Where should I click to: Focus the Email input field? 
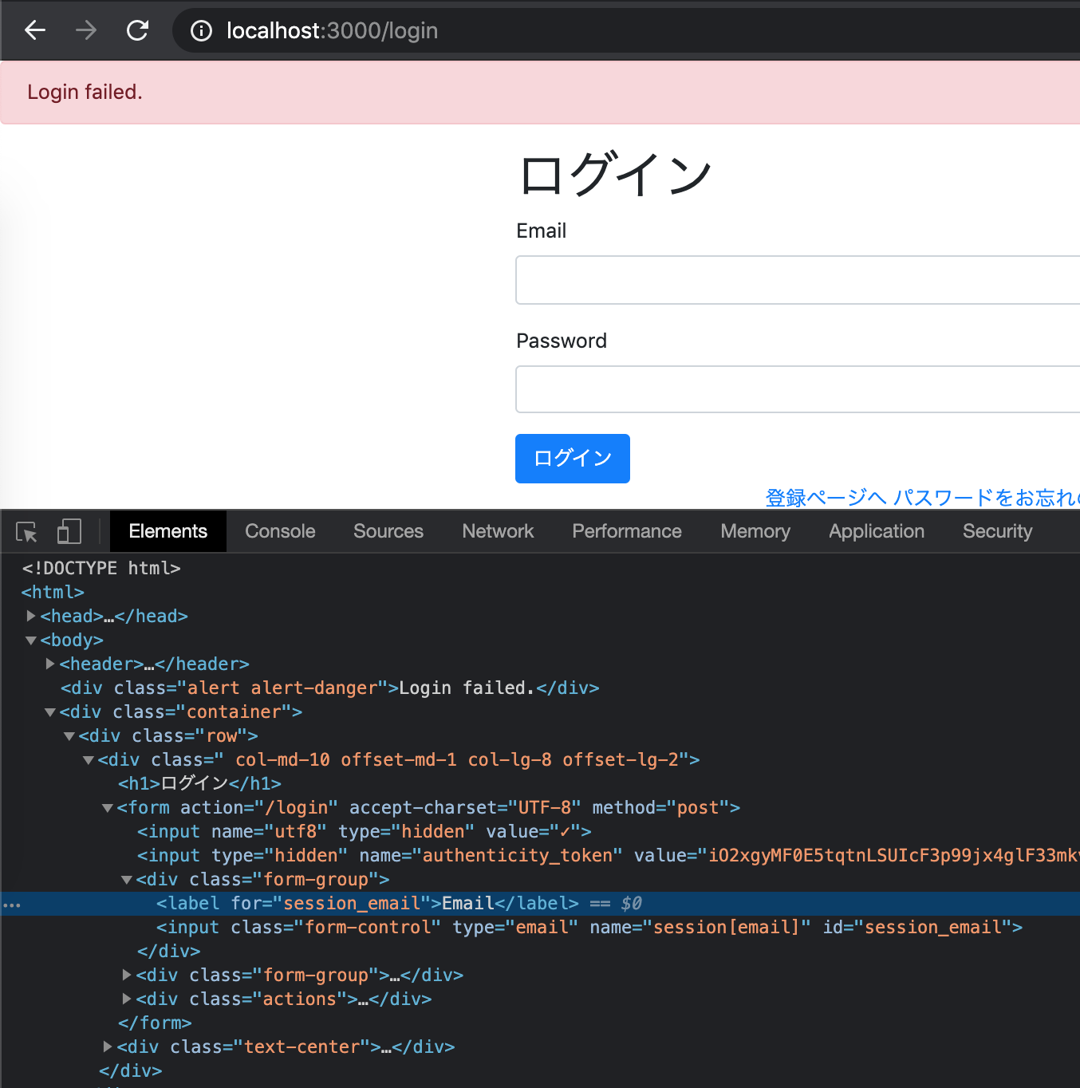[798, 280]
